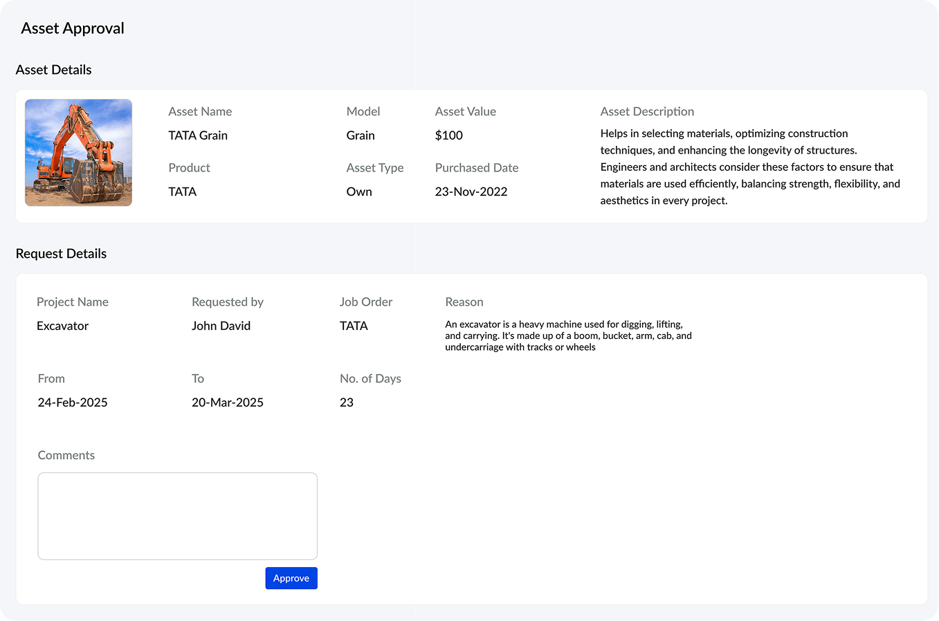Click the From date 24-Feb-2025
The width and height of the screenshot is (939, 621).
(72, 402)
